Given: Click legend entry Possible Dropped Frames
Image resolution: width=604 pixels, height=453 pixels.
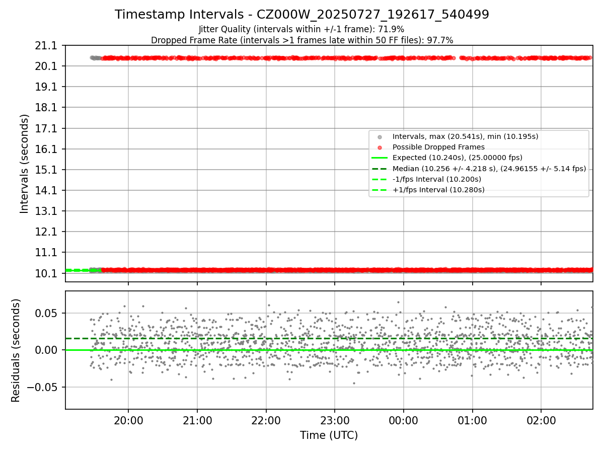Looking at the screenshot, I should pyautogui.click(x=438, y=147).
